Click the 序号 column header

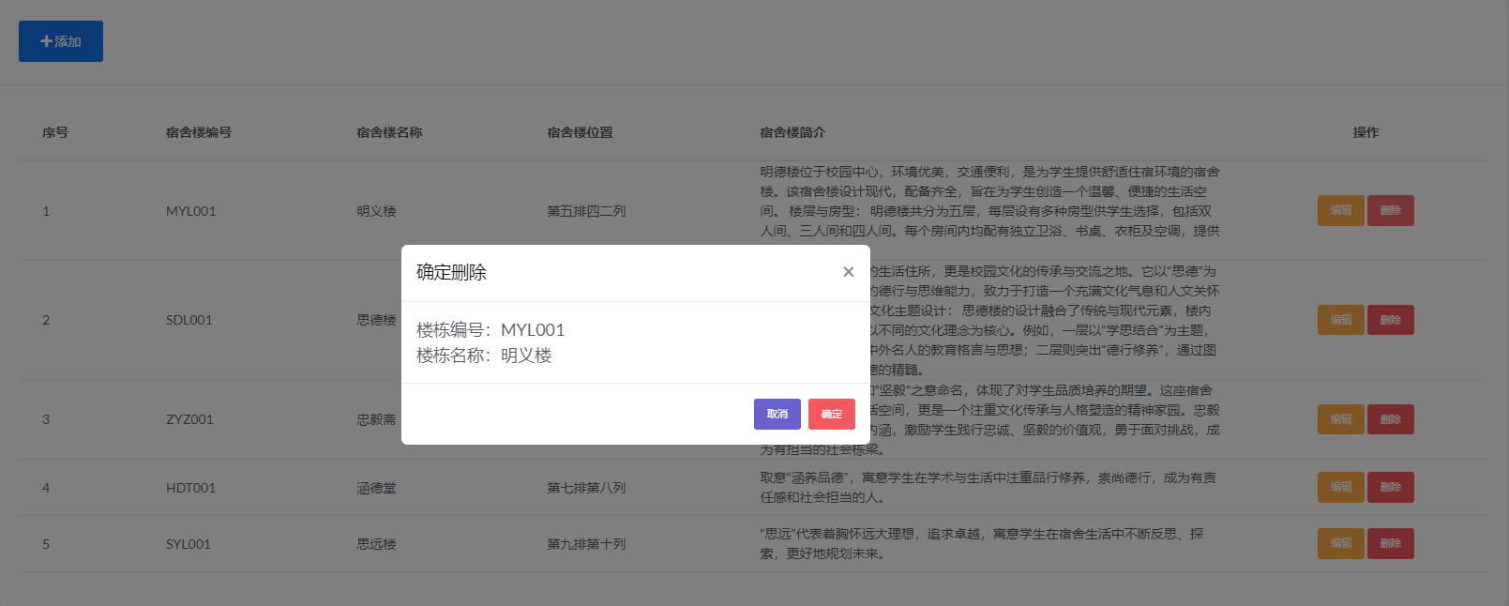(55, 132)
